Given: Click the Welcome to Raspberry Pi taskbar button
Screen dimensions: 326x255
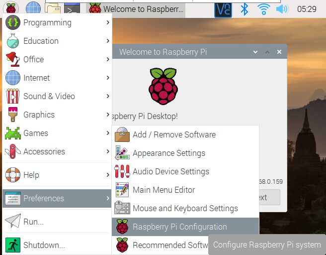Looking at the screenshot, I should (x=136, y=9).
